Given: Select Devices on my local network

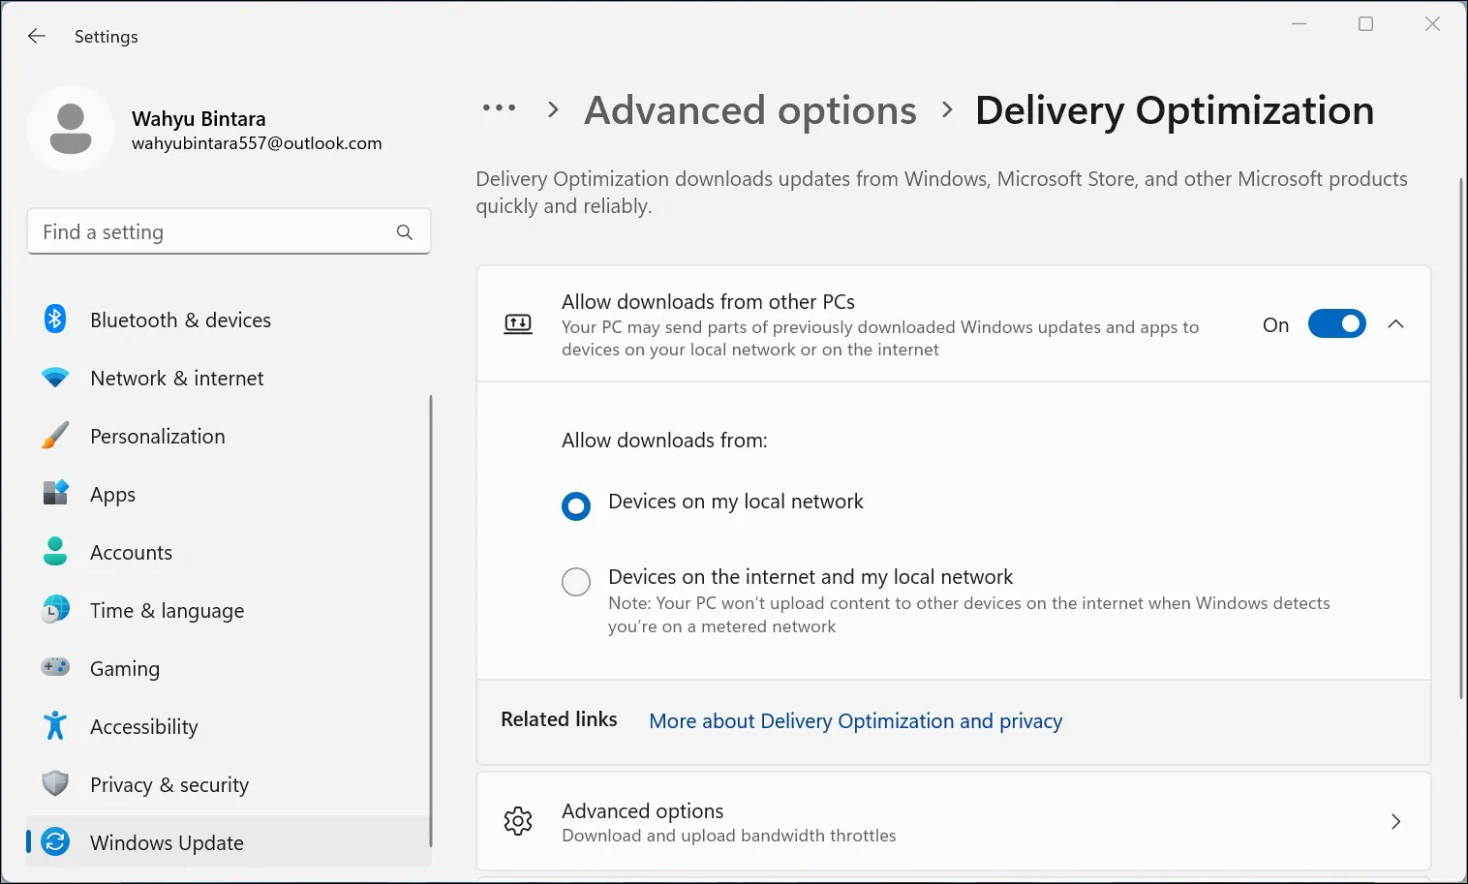Looking at the screenshot, I should [x=576, y=505].
